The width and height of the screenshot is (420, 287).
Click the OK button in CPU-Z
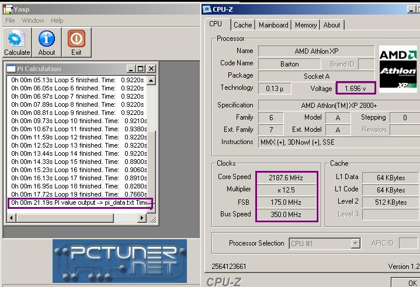coord(406,283)
